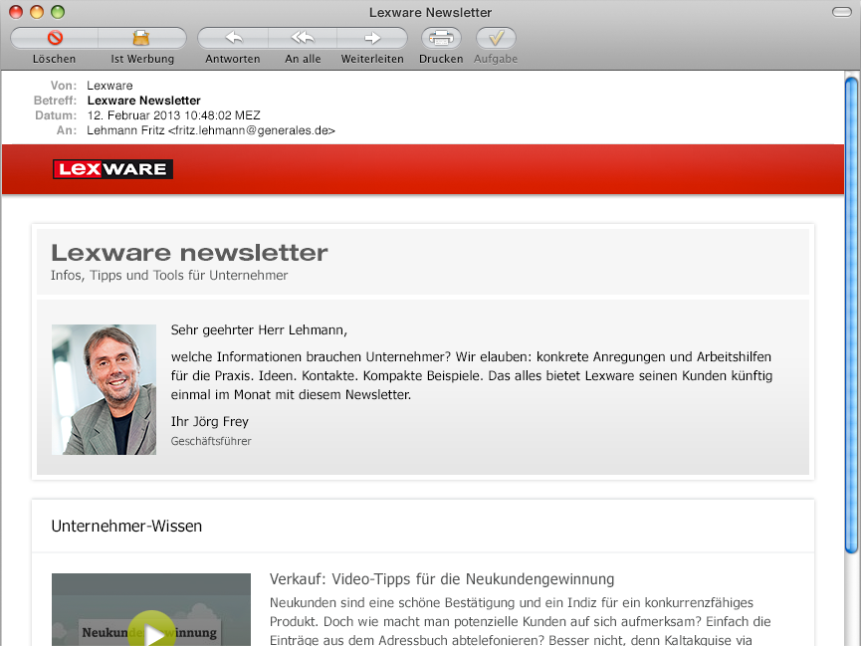Click the Unternehmer-Wissen section heading
861x646 pixels.
coord(126,527)
